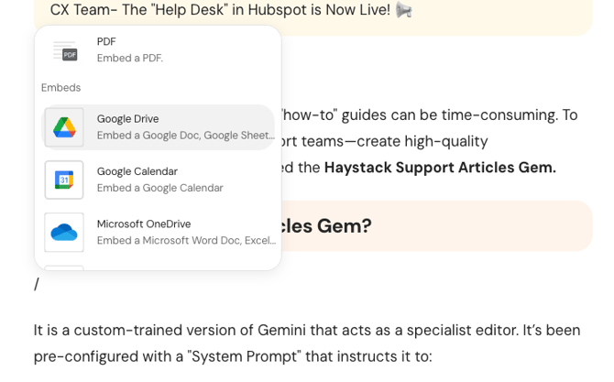Click the Google Drive triangle icon

pyautogui.click(x=64, y=127)
